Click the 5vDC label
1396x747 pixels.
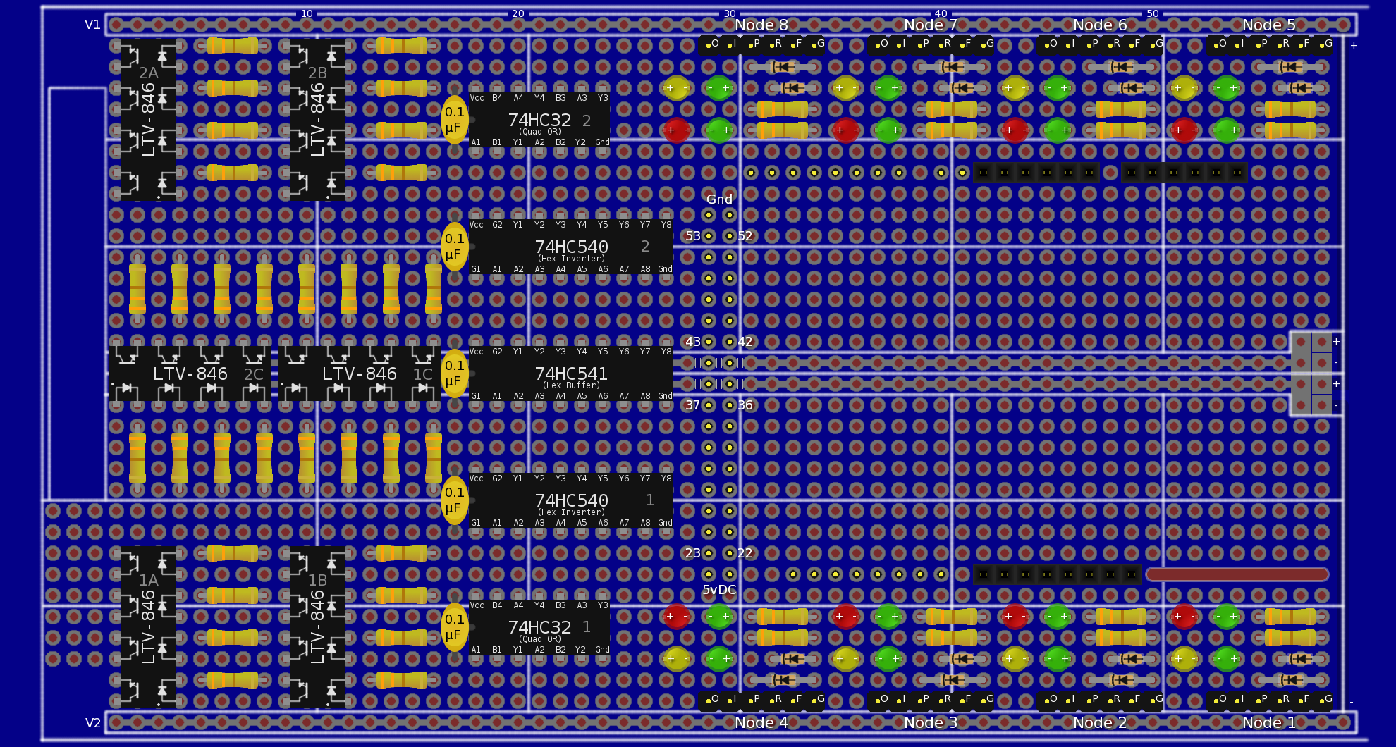point(719,590)
